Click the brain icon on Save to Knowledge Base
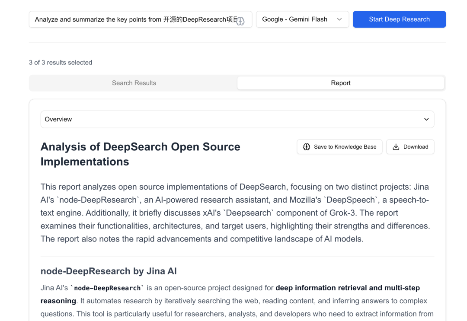The image size is (467, 321). click(x=307, y=147)
